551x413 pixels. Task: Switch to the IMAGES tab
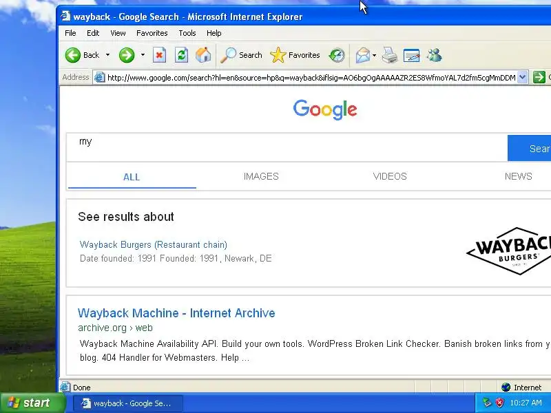click(261, 176)
